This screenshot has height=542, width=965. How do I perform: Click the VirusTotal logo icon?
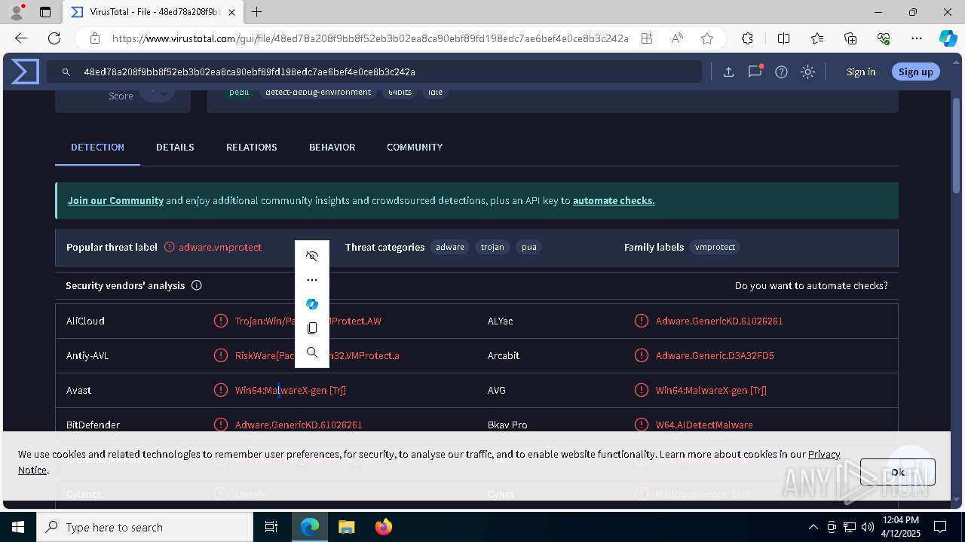[x=25, y=72]
